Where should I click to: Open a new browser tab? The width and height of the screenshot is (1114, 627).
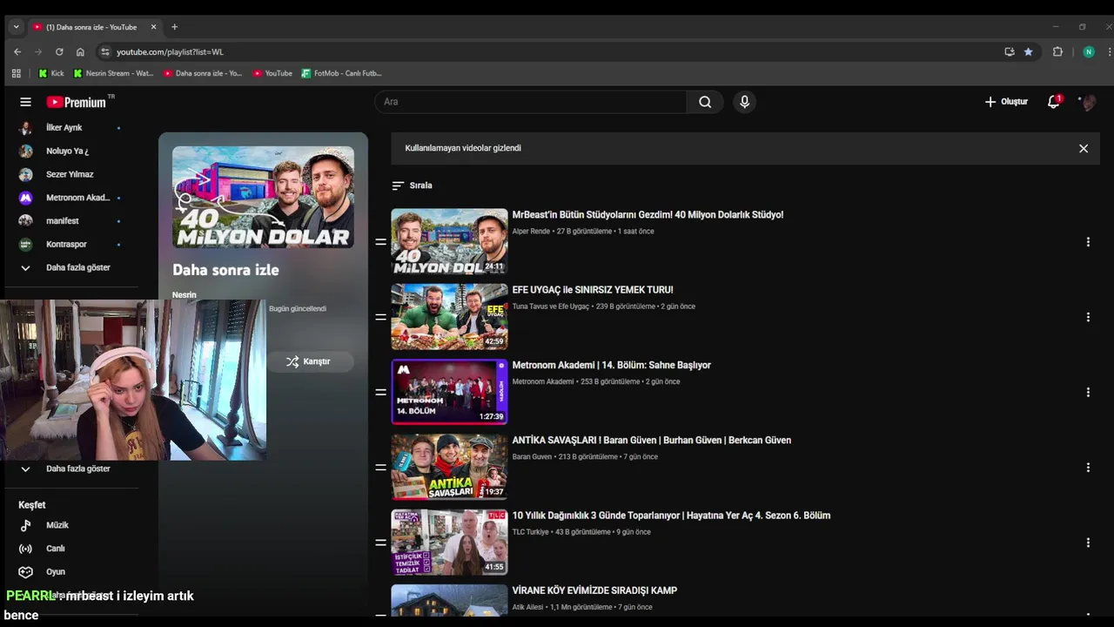[x=174, y=27]
